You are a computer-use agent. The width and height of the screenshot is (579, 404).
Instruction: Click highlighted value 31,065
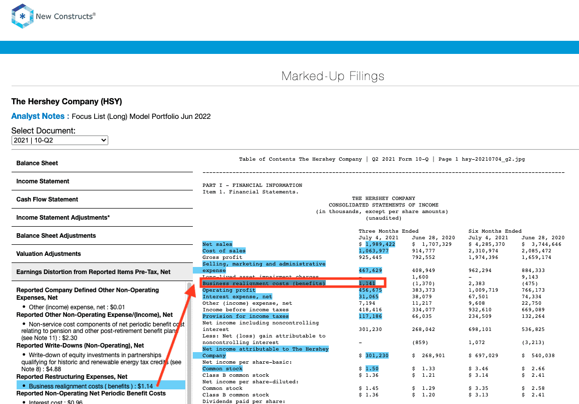coord(369,297)
